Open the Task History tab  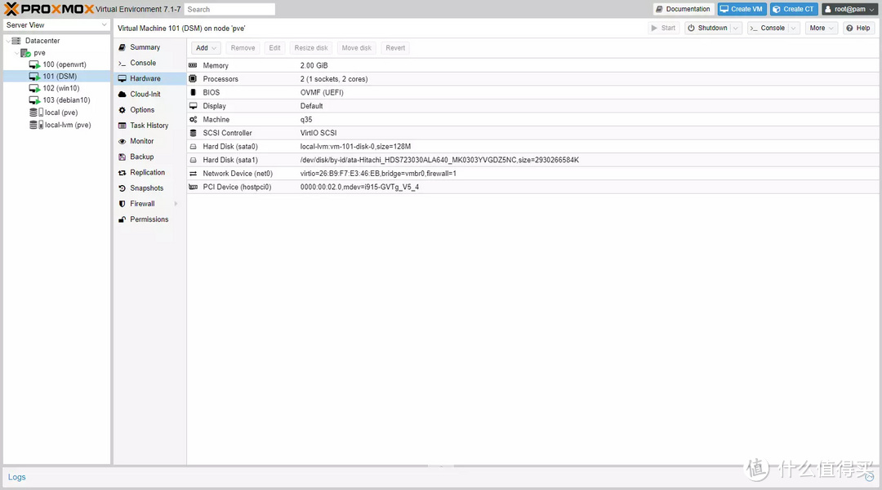149,126
